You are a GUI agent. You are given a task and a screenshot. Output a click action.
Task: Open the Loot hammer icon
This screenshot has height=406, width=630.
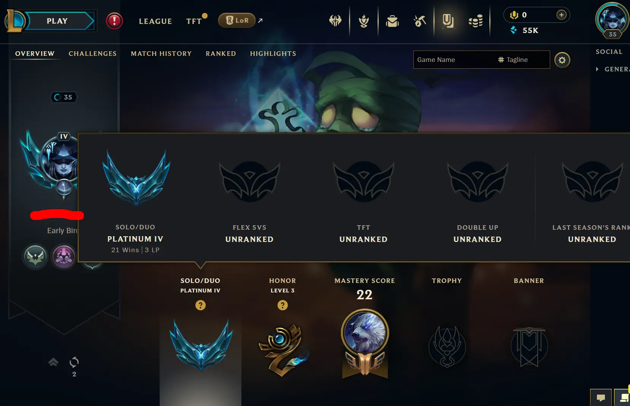coord(420,21)
